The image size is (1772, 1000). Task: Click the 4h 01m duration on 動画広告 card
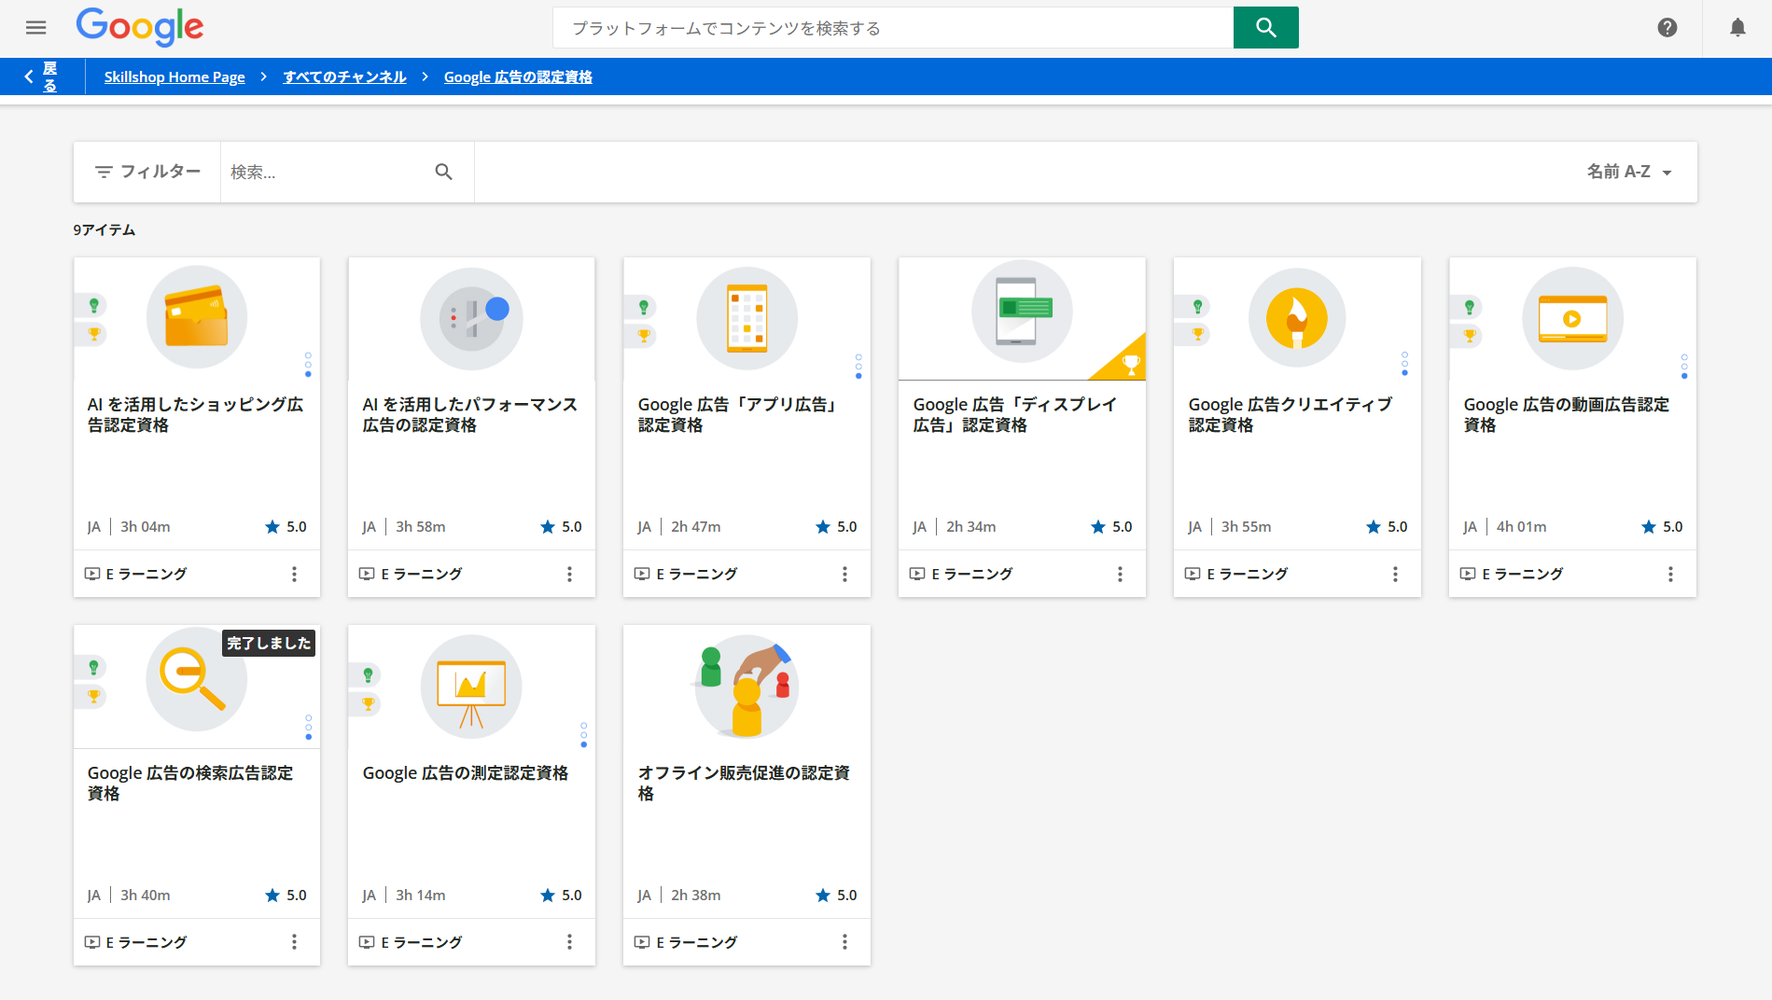click(x=1521, y=527)
